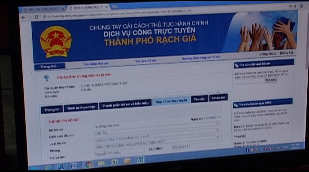This screenshot has height=172, width=309.
Task: Click the browser back arrow
Action: tap(23, 17)
